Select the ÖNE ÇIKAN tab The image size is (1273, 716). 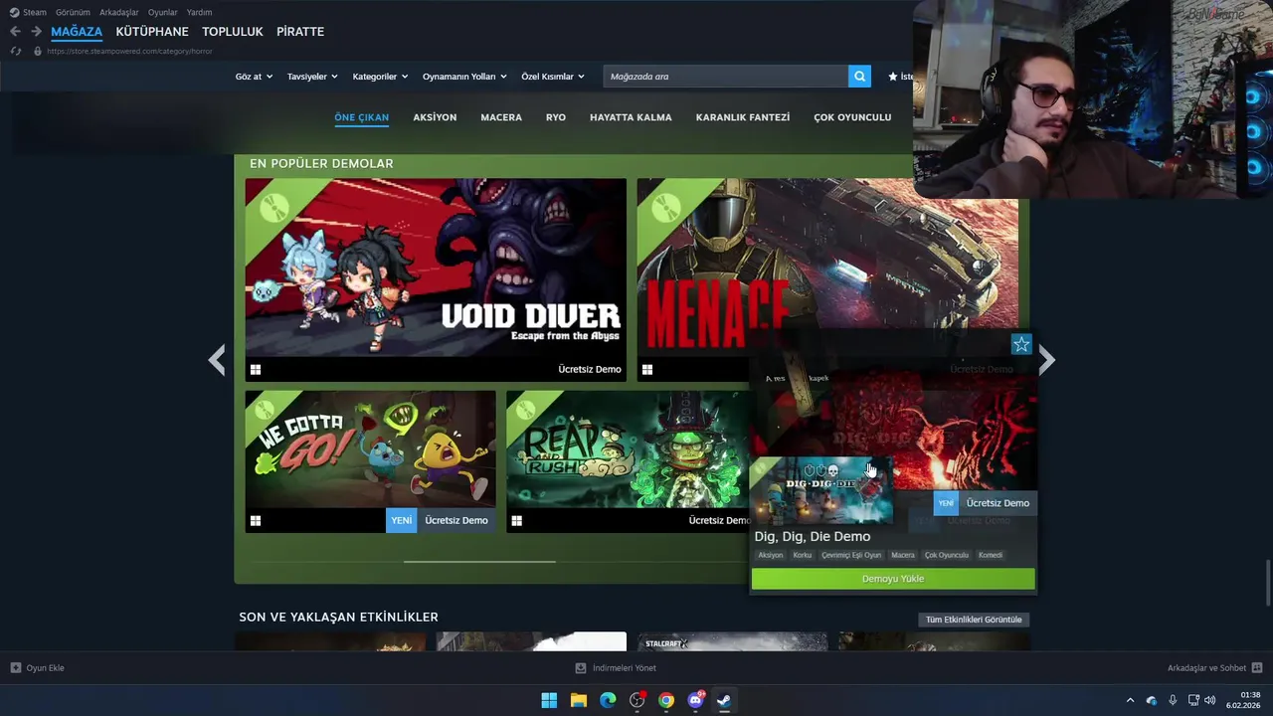(x=362, y=117)
